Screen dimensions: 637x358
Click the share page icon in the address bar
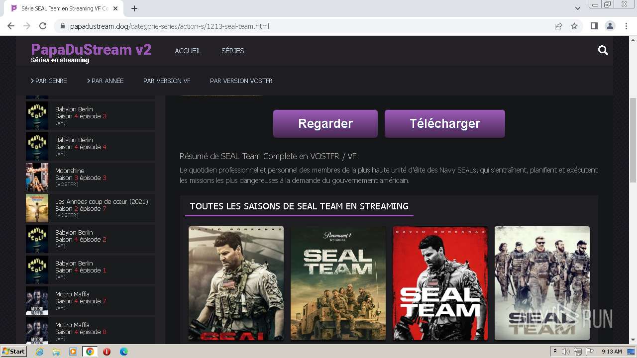pos(558,26)
